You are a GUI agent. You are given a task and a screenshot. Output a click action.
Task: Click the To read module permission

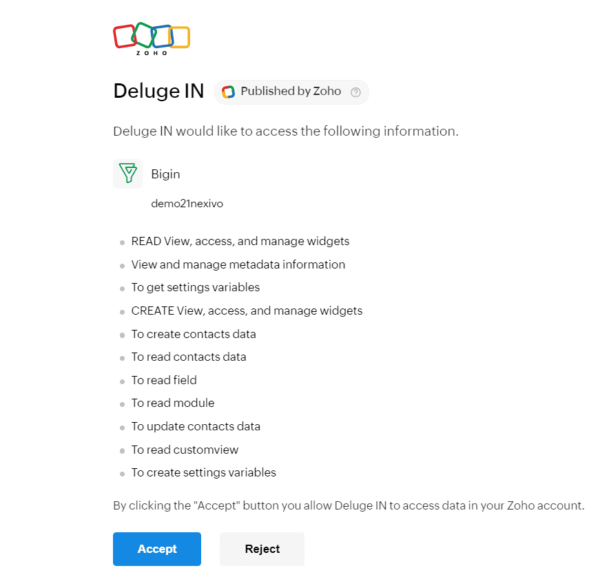(x=173, y=403)
